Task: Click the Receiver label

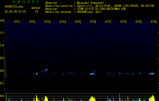Action: [x=51, y=9]
